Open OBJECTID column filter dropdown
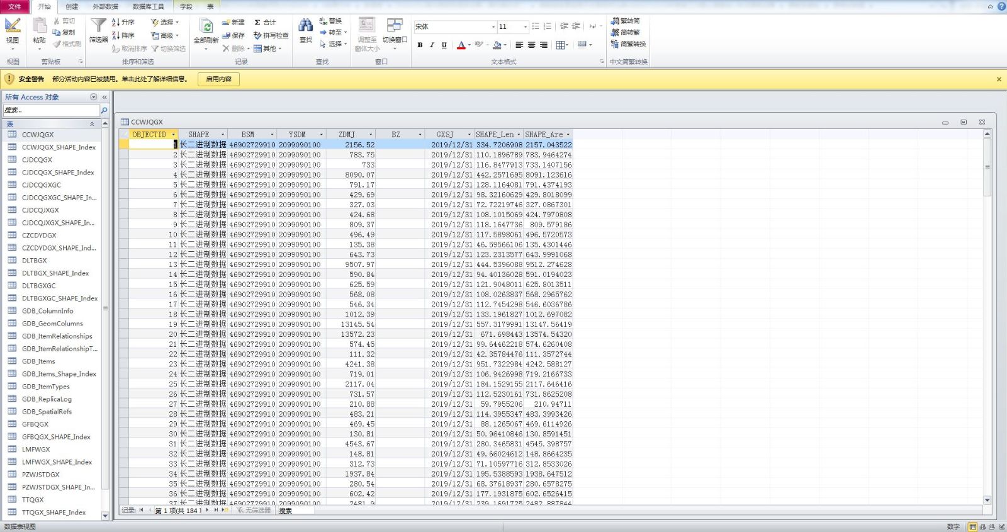Screen dimensions: 1007x532 point(173,134)
